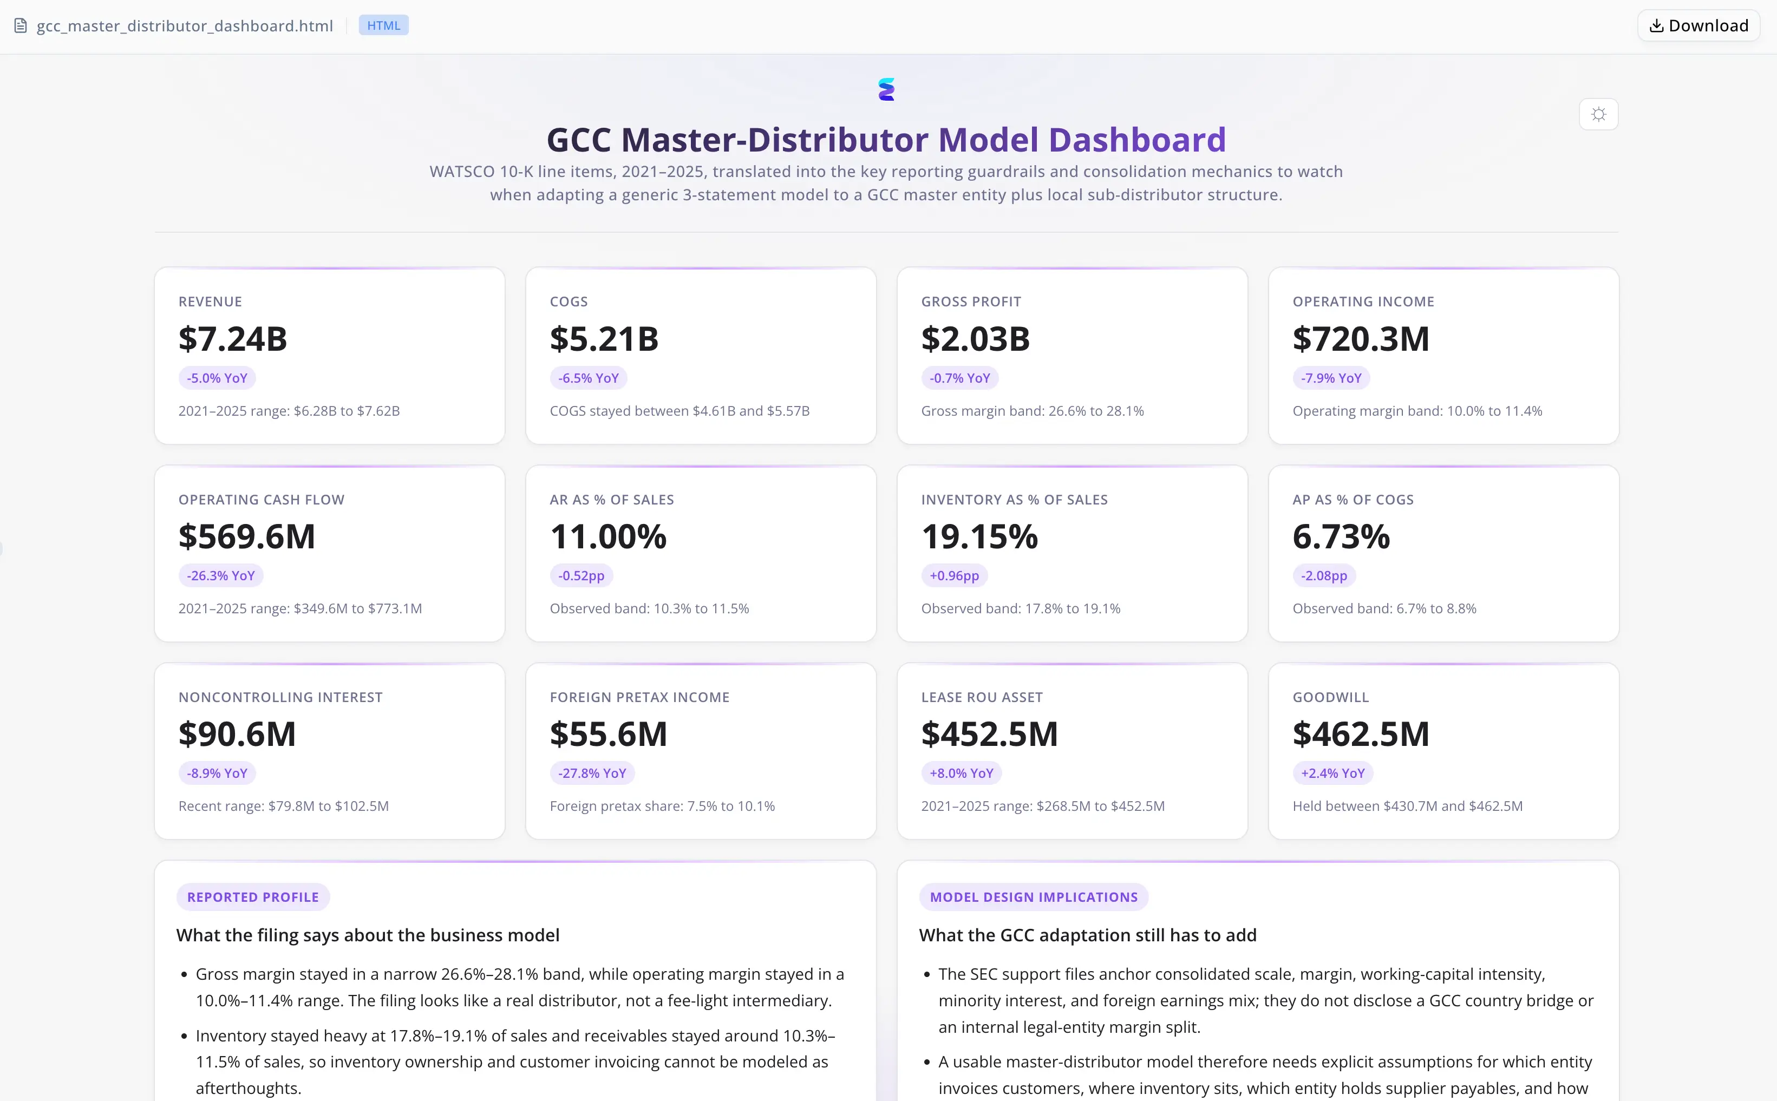Select the $90.6M noncontrolling interest value
Image resolution: width=1777 pixels, height=1101 pixels.
tap(237, 734)
